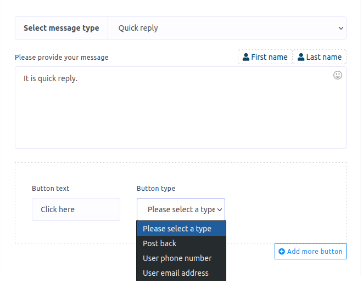Click the plus icon in Add more button
This screenshot has height=295, width=363.
coord(282,252)
